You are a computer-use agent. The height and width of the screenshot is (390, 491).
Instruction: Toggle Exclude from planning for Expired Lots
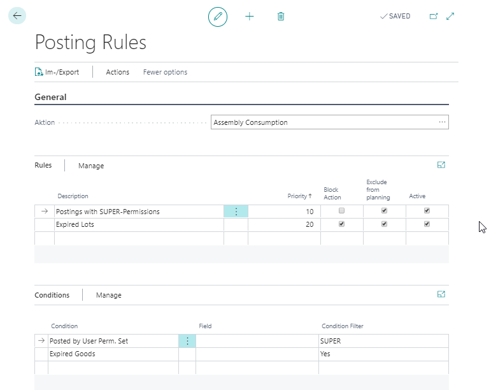pos(384,224)
